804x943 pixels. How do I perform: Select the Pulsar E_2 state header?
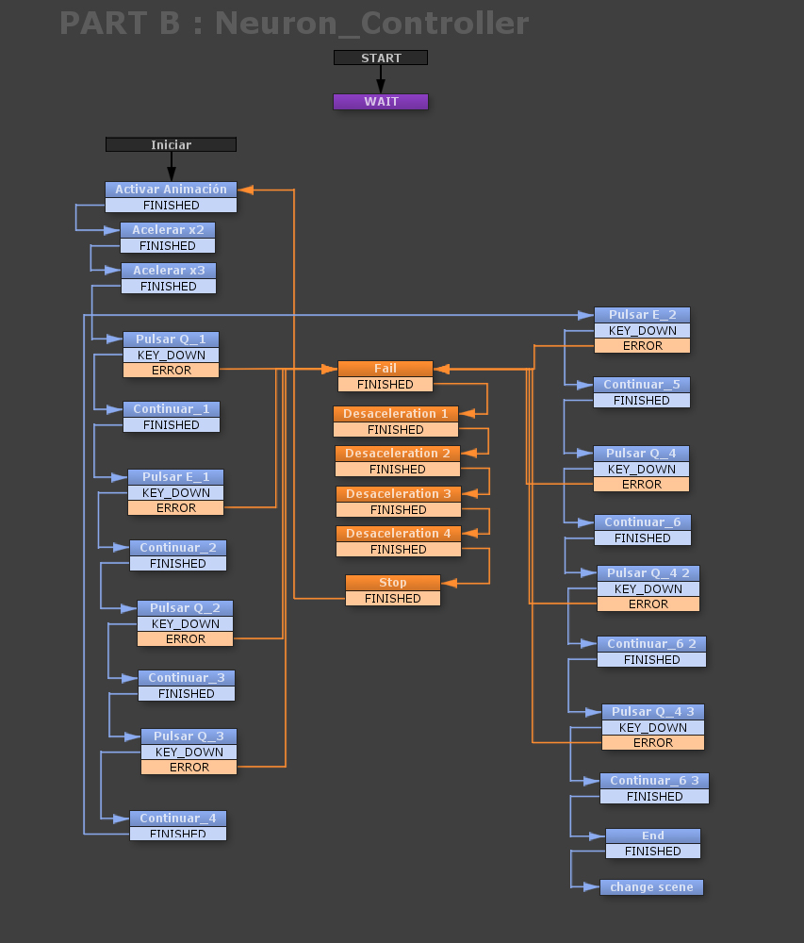(x=642, y=315)
